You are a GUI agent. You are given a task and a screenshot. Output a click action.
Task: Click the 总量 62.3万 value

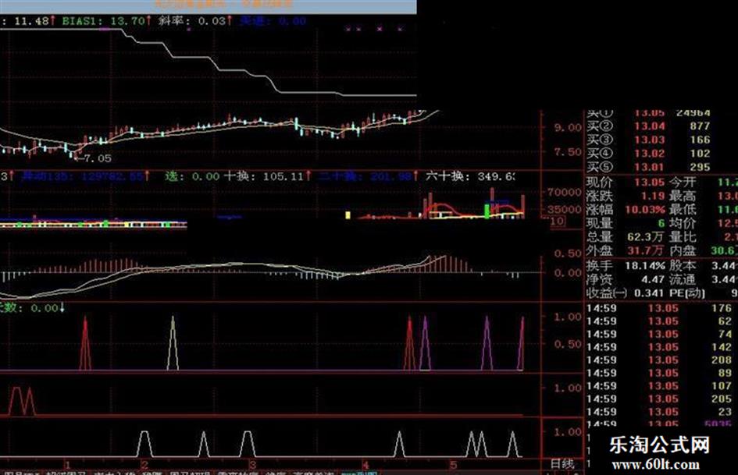click(x=646, y=236)
